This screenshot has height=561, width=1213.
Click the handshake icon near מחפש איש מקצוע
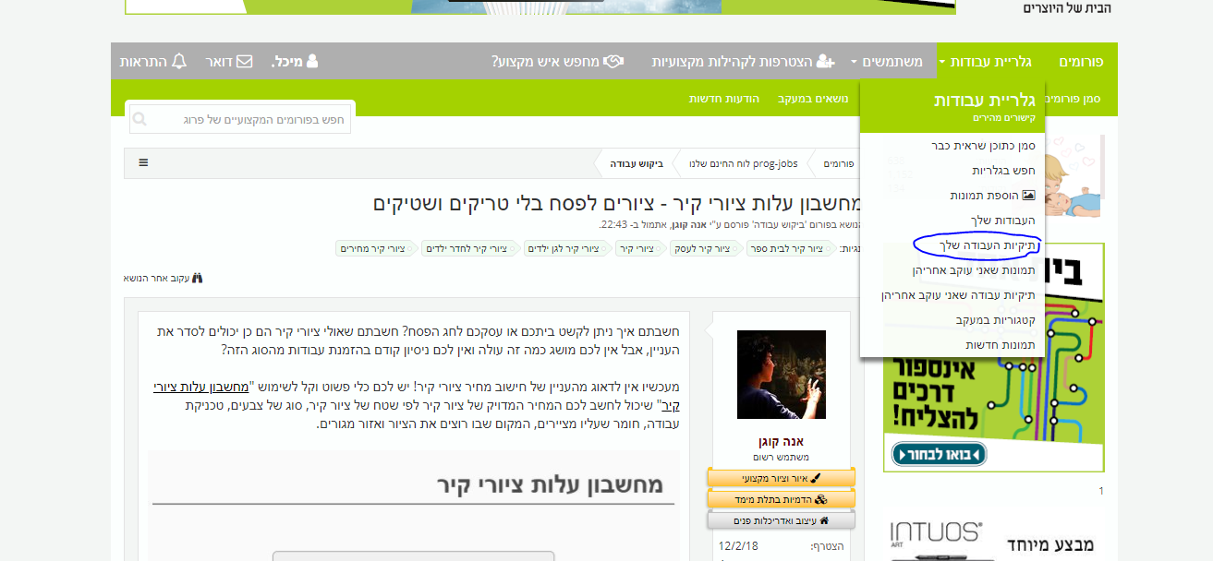click(613, 59)
